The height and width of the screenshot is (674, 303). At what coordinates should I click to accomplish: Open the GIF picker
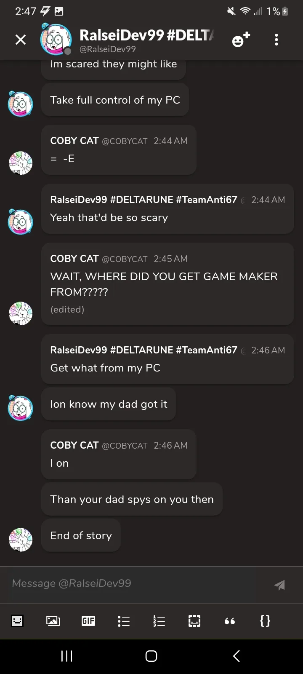coord(88,621)
